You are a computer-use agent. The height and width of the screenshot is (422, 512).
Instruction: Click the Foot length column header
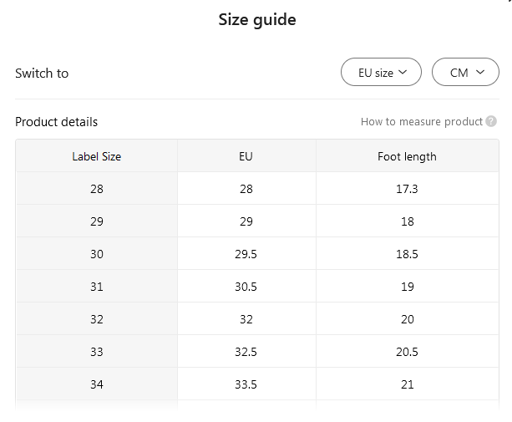(407, 156)
